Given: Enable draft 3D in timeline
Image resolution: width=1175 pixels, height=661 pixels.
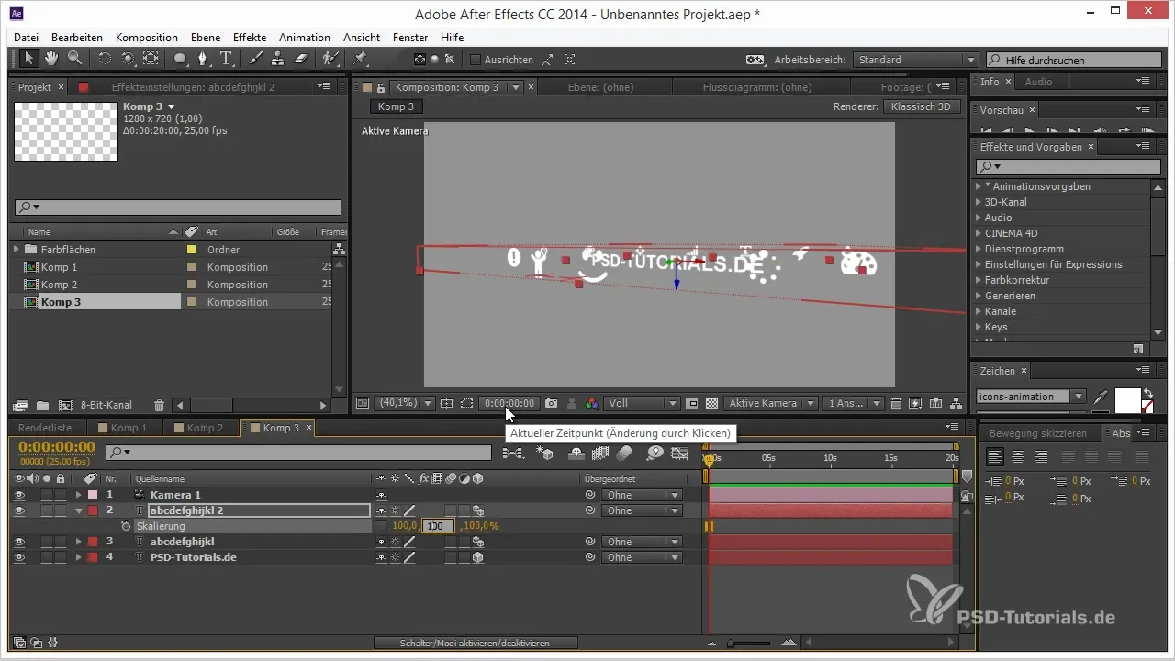Looking at the screenshot, I should [x=544, y=453].
